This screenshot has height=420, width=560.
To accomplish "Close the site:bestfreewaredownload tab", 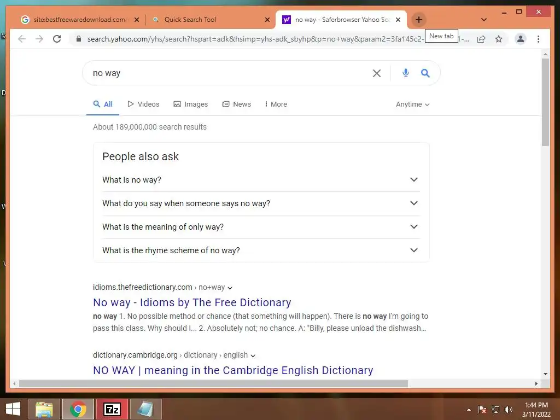I will 136,20.
